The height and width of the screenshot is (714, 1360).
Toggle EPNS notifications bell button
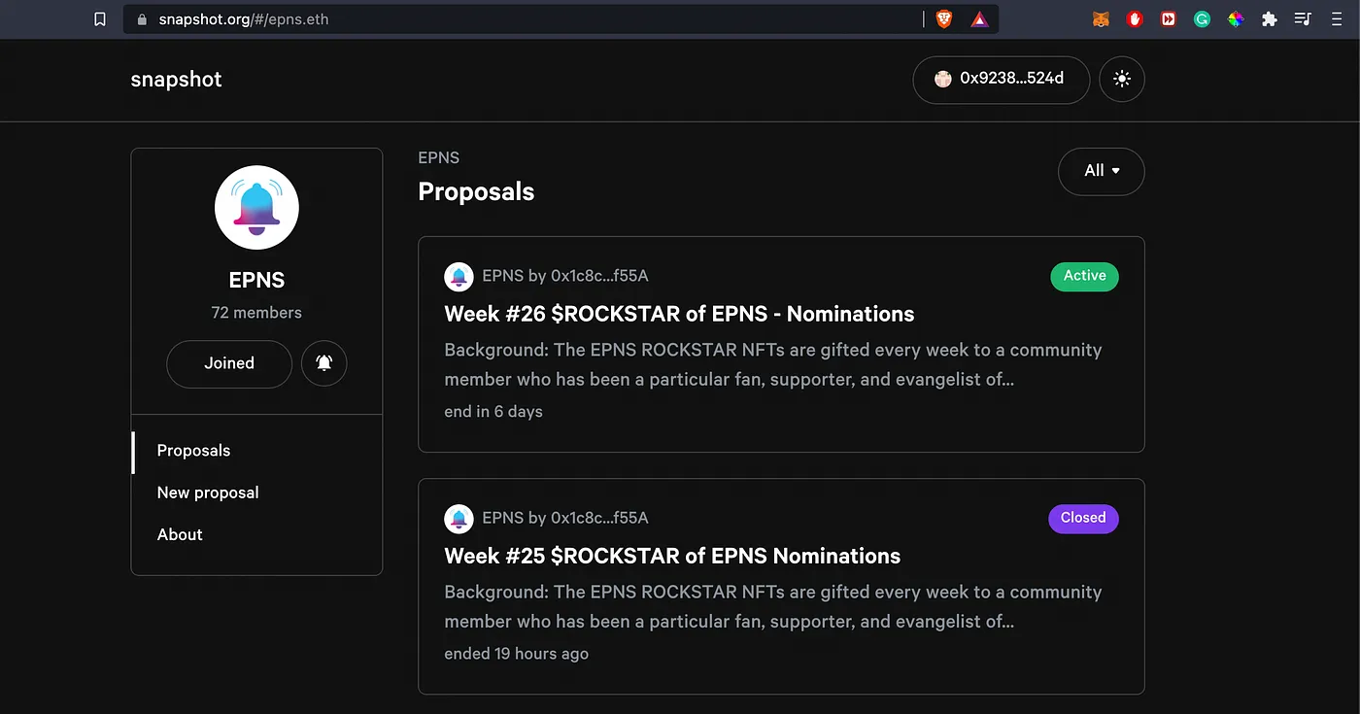click(x=323, y=363)
